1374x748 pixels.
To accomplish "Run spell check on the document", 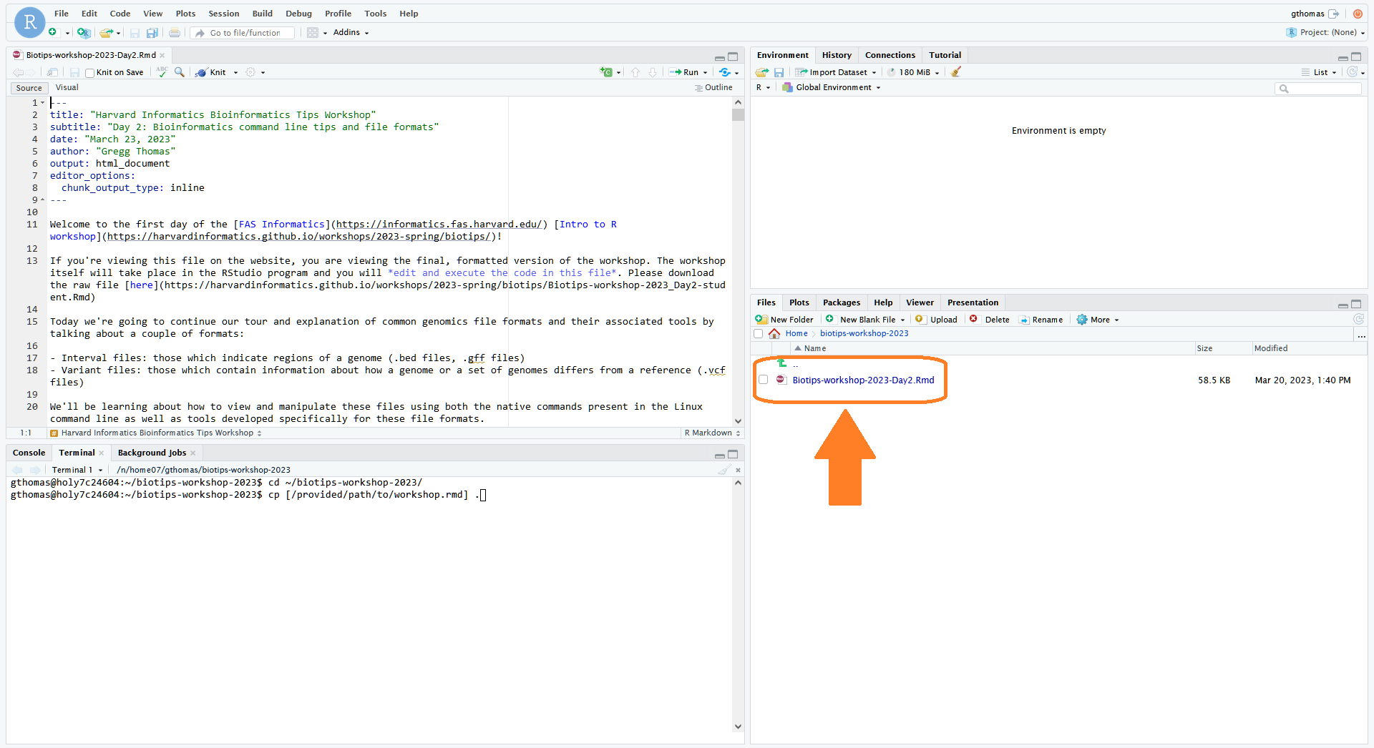I will [x=161, y=72].
